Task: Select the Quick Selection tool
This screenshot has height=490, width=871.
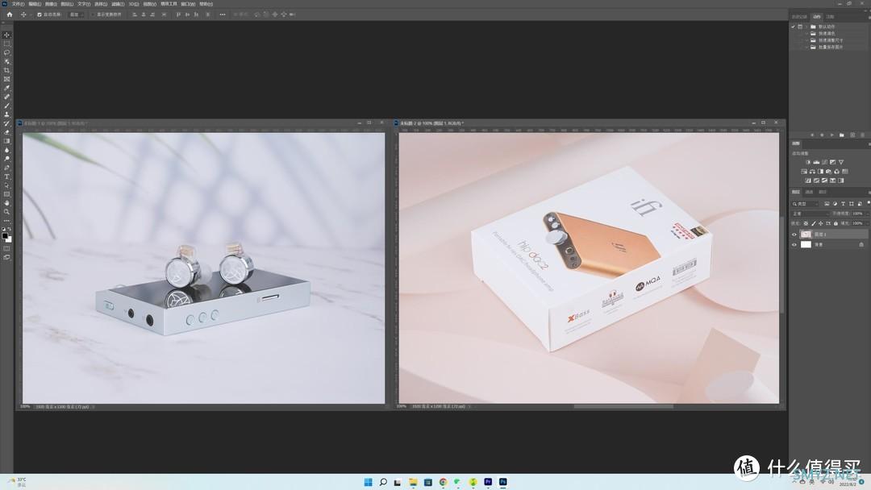Action: click(x=6, y=61)
